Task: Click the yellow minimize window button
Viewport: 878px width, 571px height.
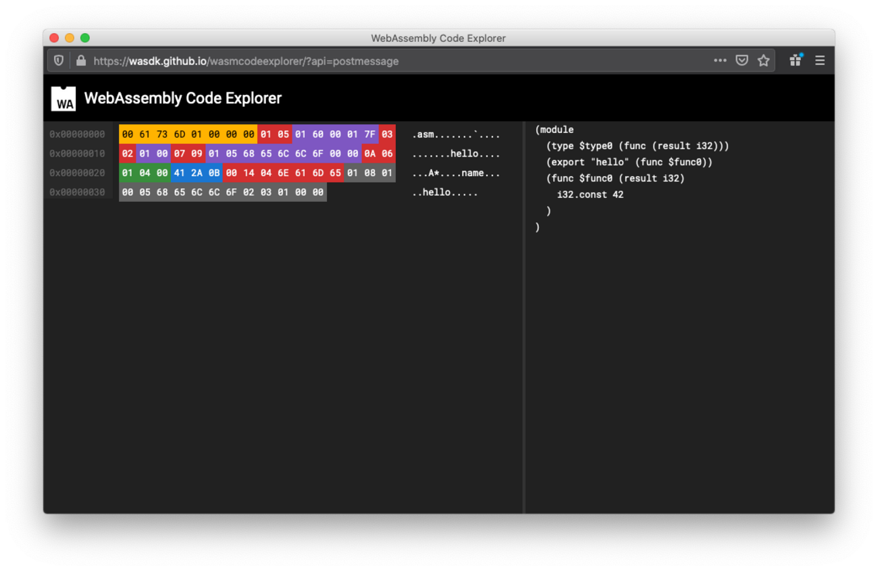Action: (70, 38)
